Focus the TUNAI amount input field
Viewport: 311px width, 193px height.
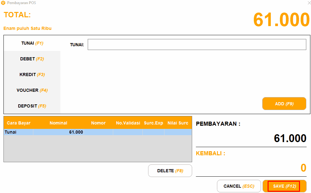[197, 44]
